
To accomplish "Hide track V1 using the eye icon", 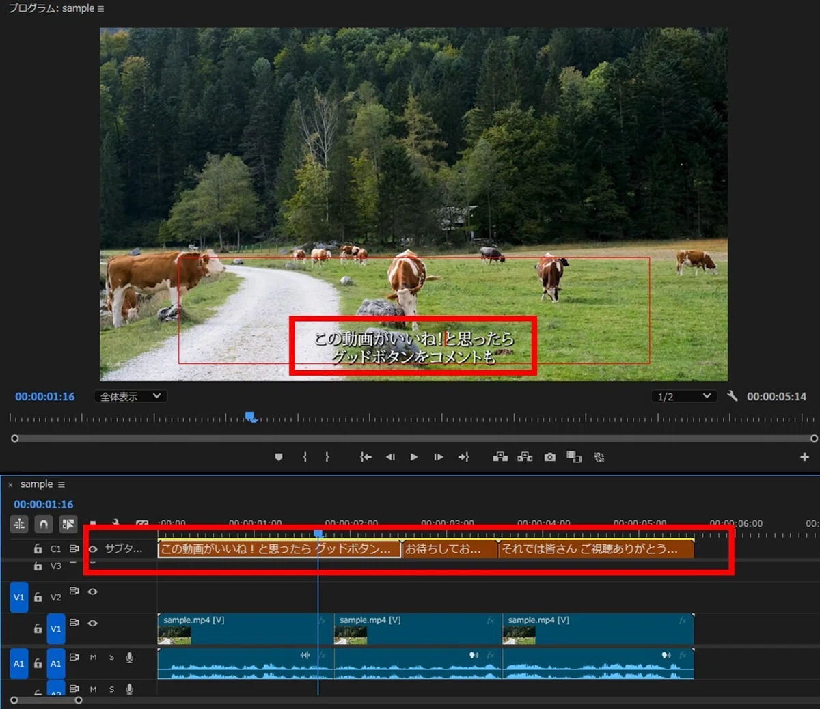I will pyautogui.click(x=93, y=623).
